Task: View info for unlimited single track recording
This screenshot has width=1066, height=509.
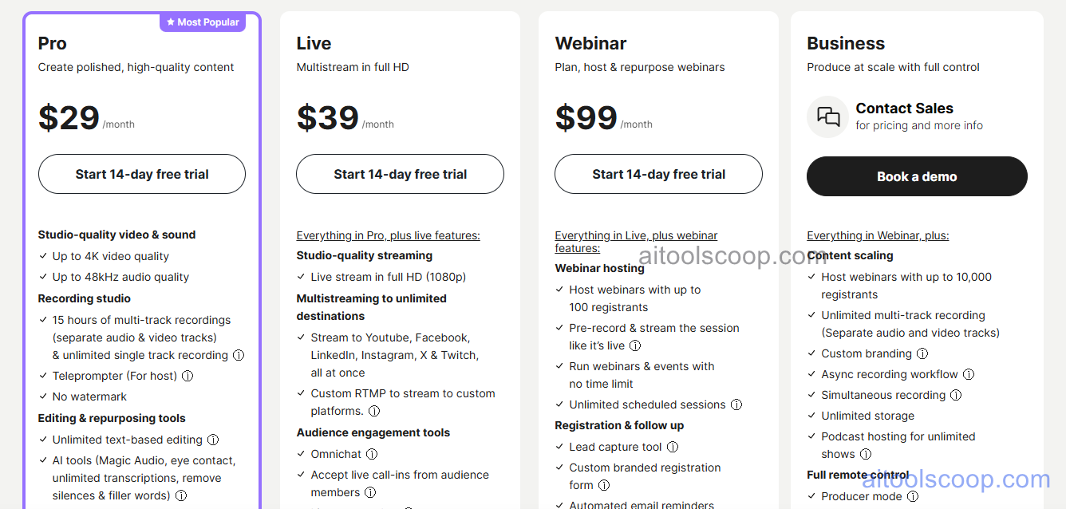Action: pos(239,354)
